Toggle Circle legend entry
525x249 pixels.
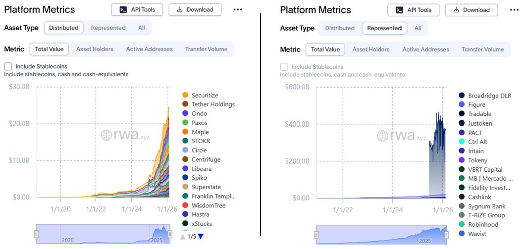pyautogui.click(x=195, y=150)
